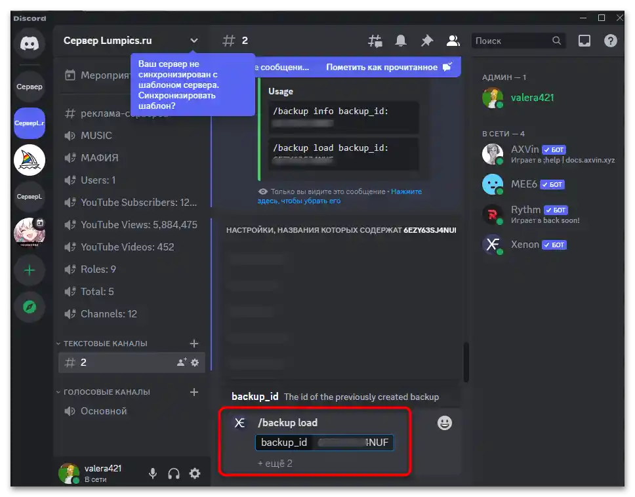Click sync template tooltip popup

pos(193,85)
